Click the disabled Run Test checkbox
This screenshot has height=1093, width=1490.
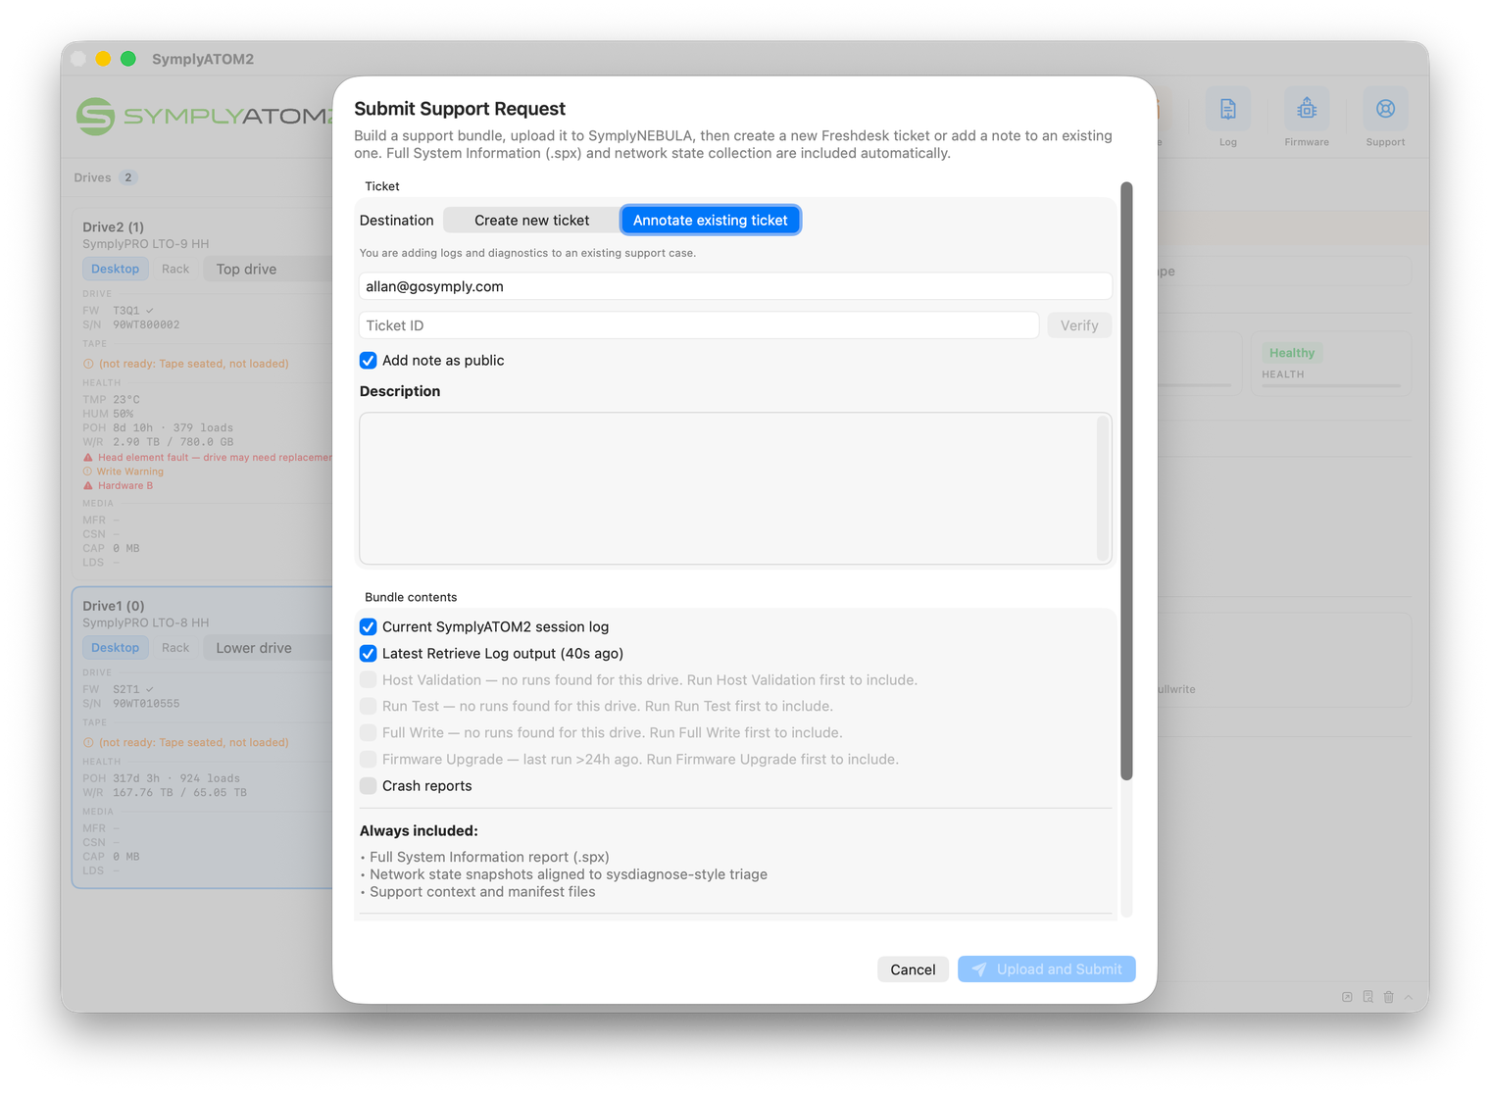[368, 707]
